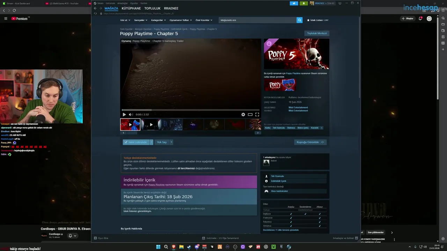Open Topluluk Merkezi
Viewport: 447px width, 251px height.
pyautogui.click(x=317, y=33)
